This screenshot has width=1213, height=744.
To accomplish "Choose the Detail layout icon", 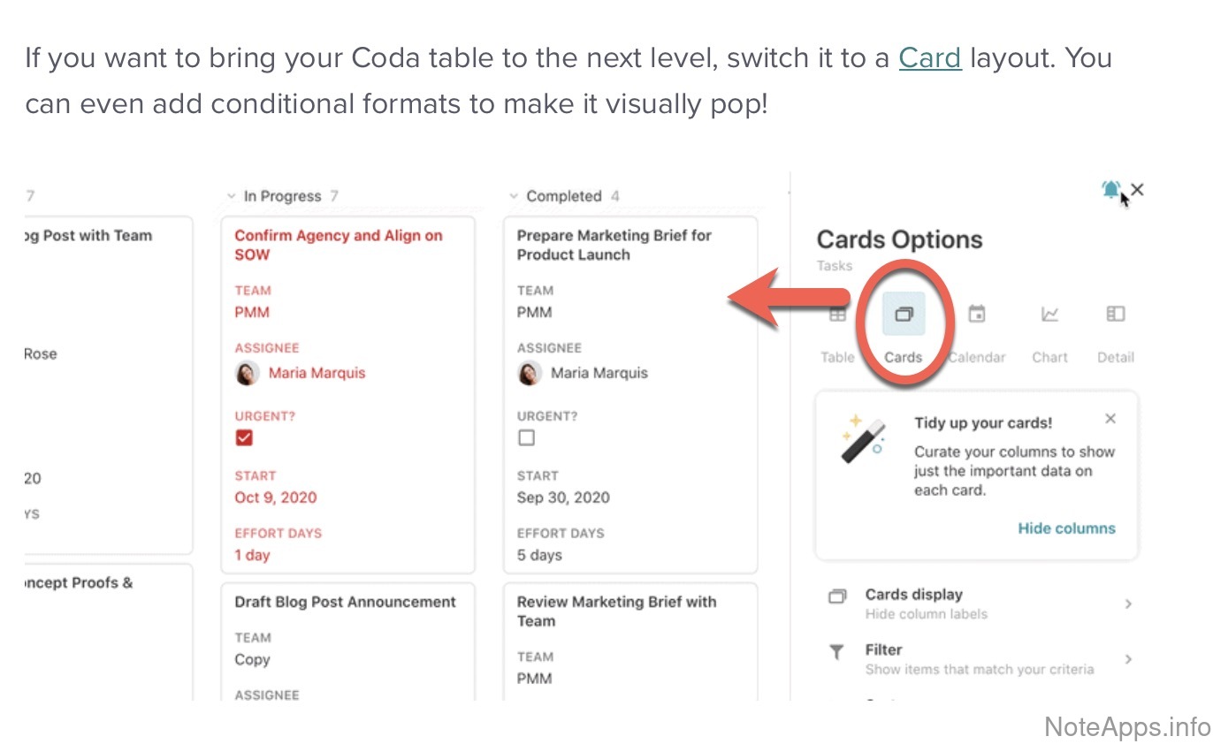I will (x=1115, y=315).
